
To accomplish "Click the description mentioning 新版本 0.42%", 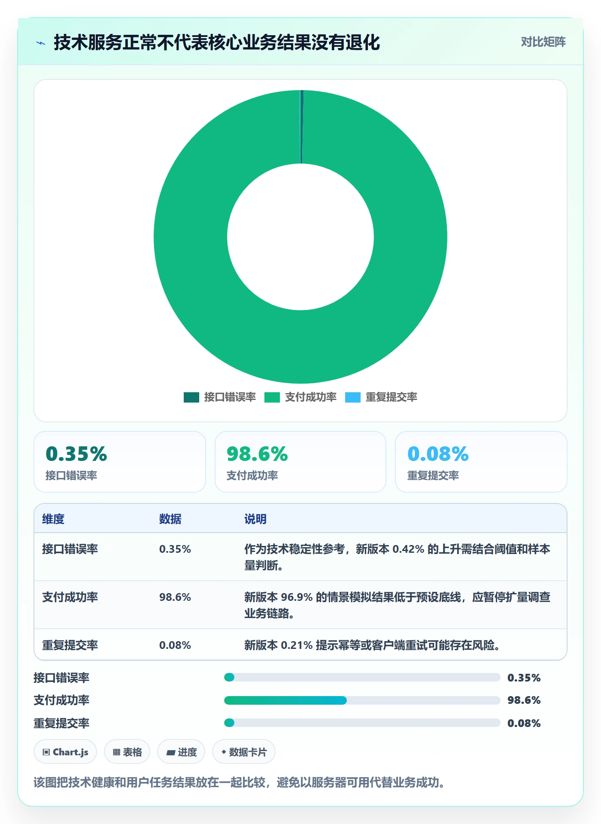I will 397,557.
